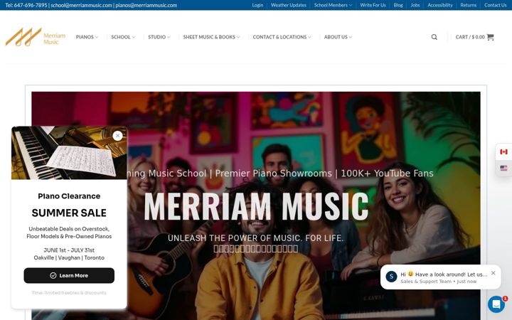512x320 pixels.
Task: Open the search magnifier icon
Action: point(434,37)
